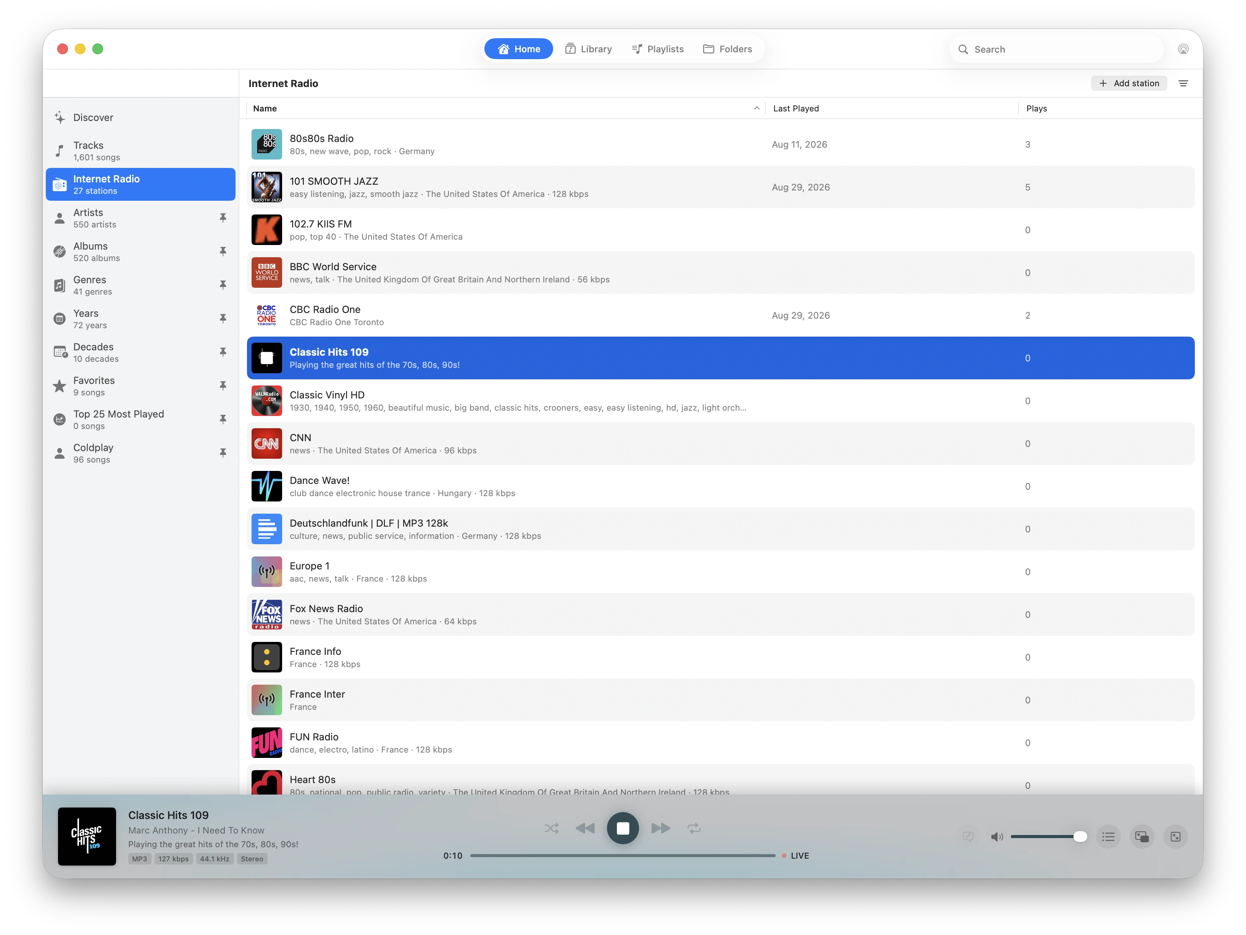Open Top 25 Most Played list

(140, 420)
